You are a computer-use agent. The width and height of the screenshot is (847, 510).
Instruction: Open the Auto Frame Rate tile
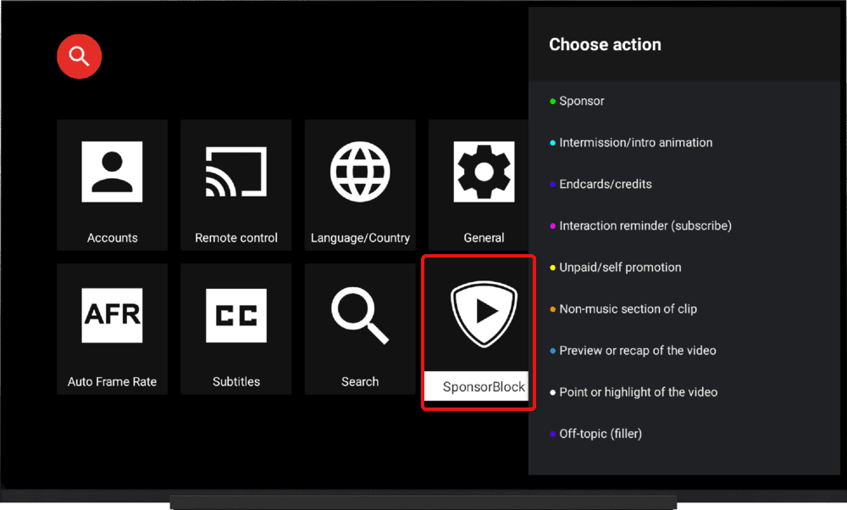click(113, 329)
